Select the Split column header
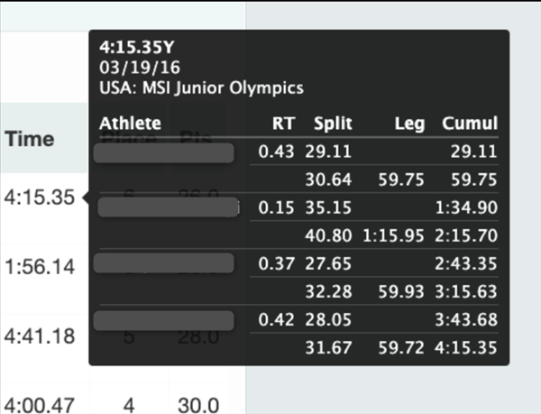541x414 pixels. point(333,124)
